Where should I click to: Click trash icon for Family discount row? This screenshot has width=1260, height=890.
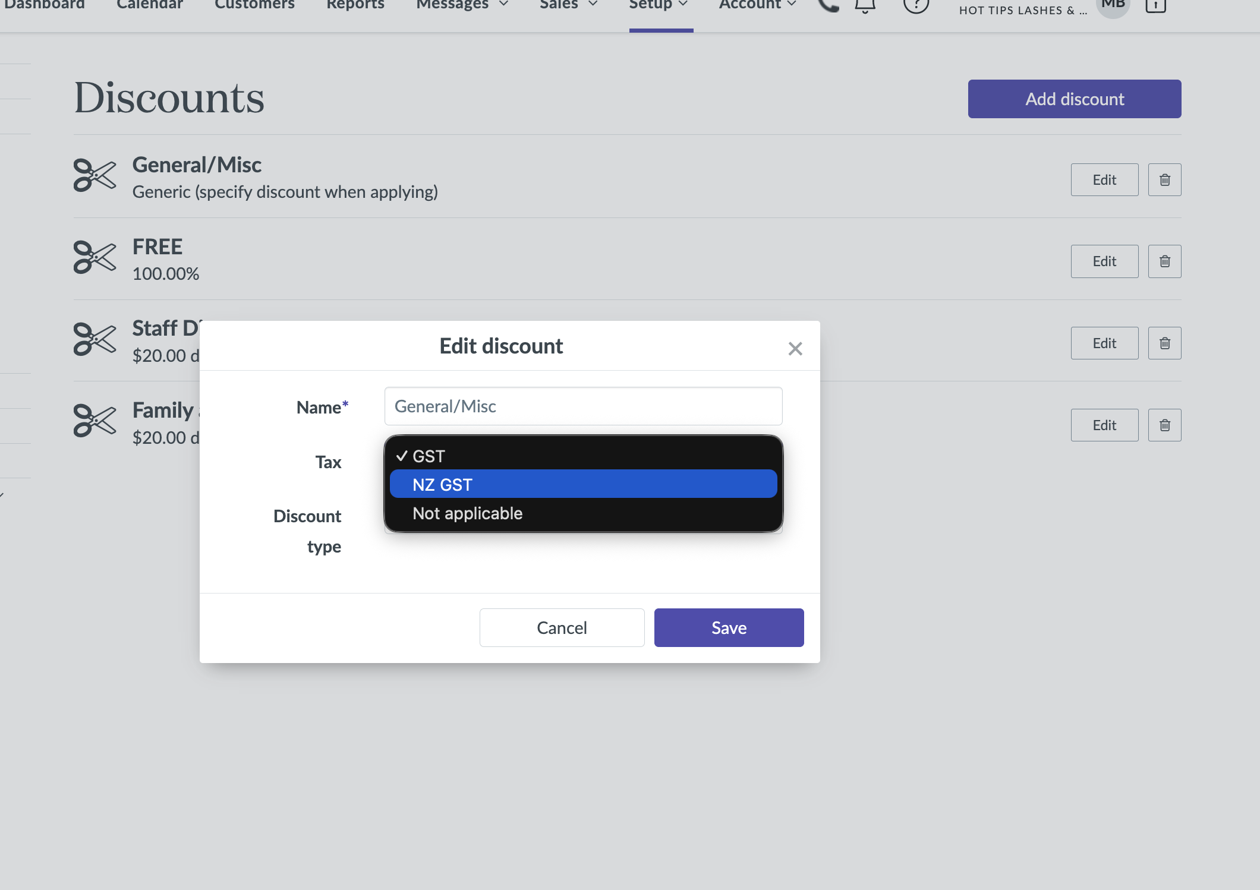tap(1164, 425)
